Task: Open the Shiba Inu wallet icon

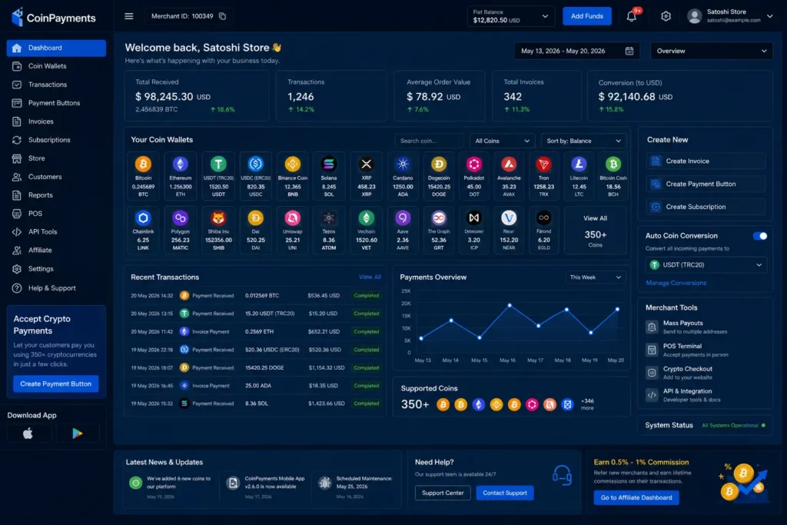Action: 218,218
